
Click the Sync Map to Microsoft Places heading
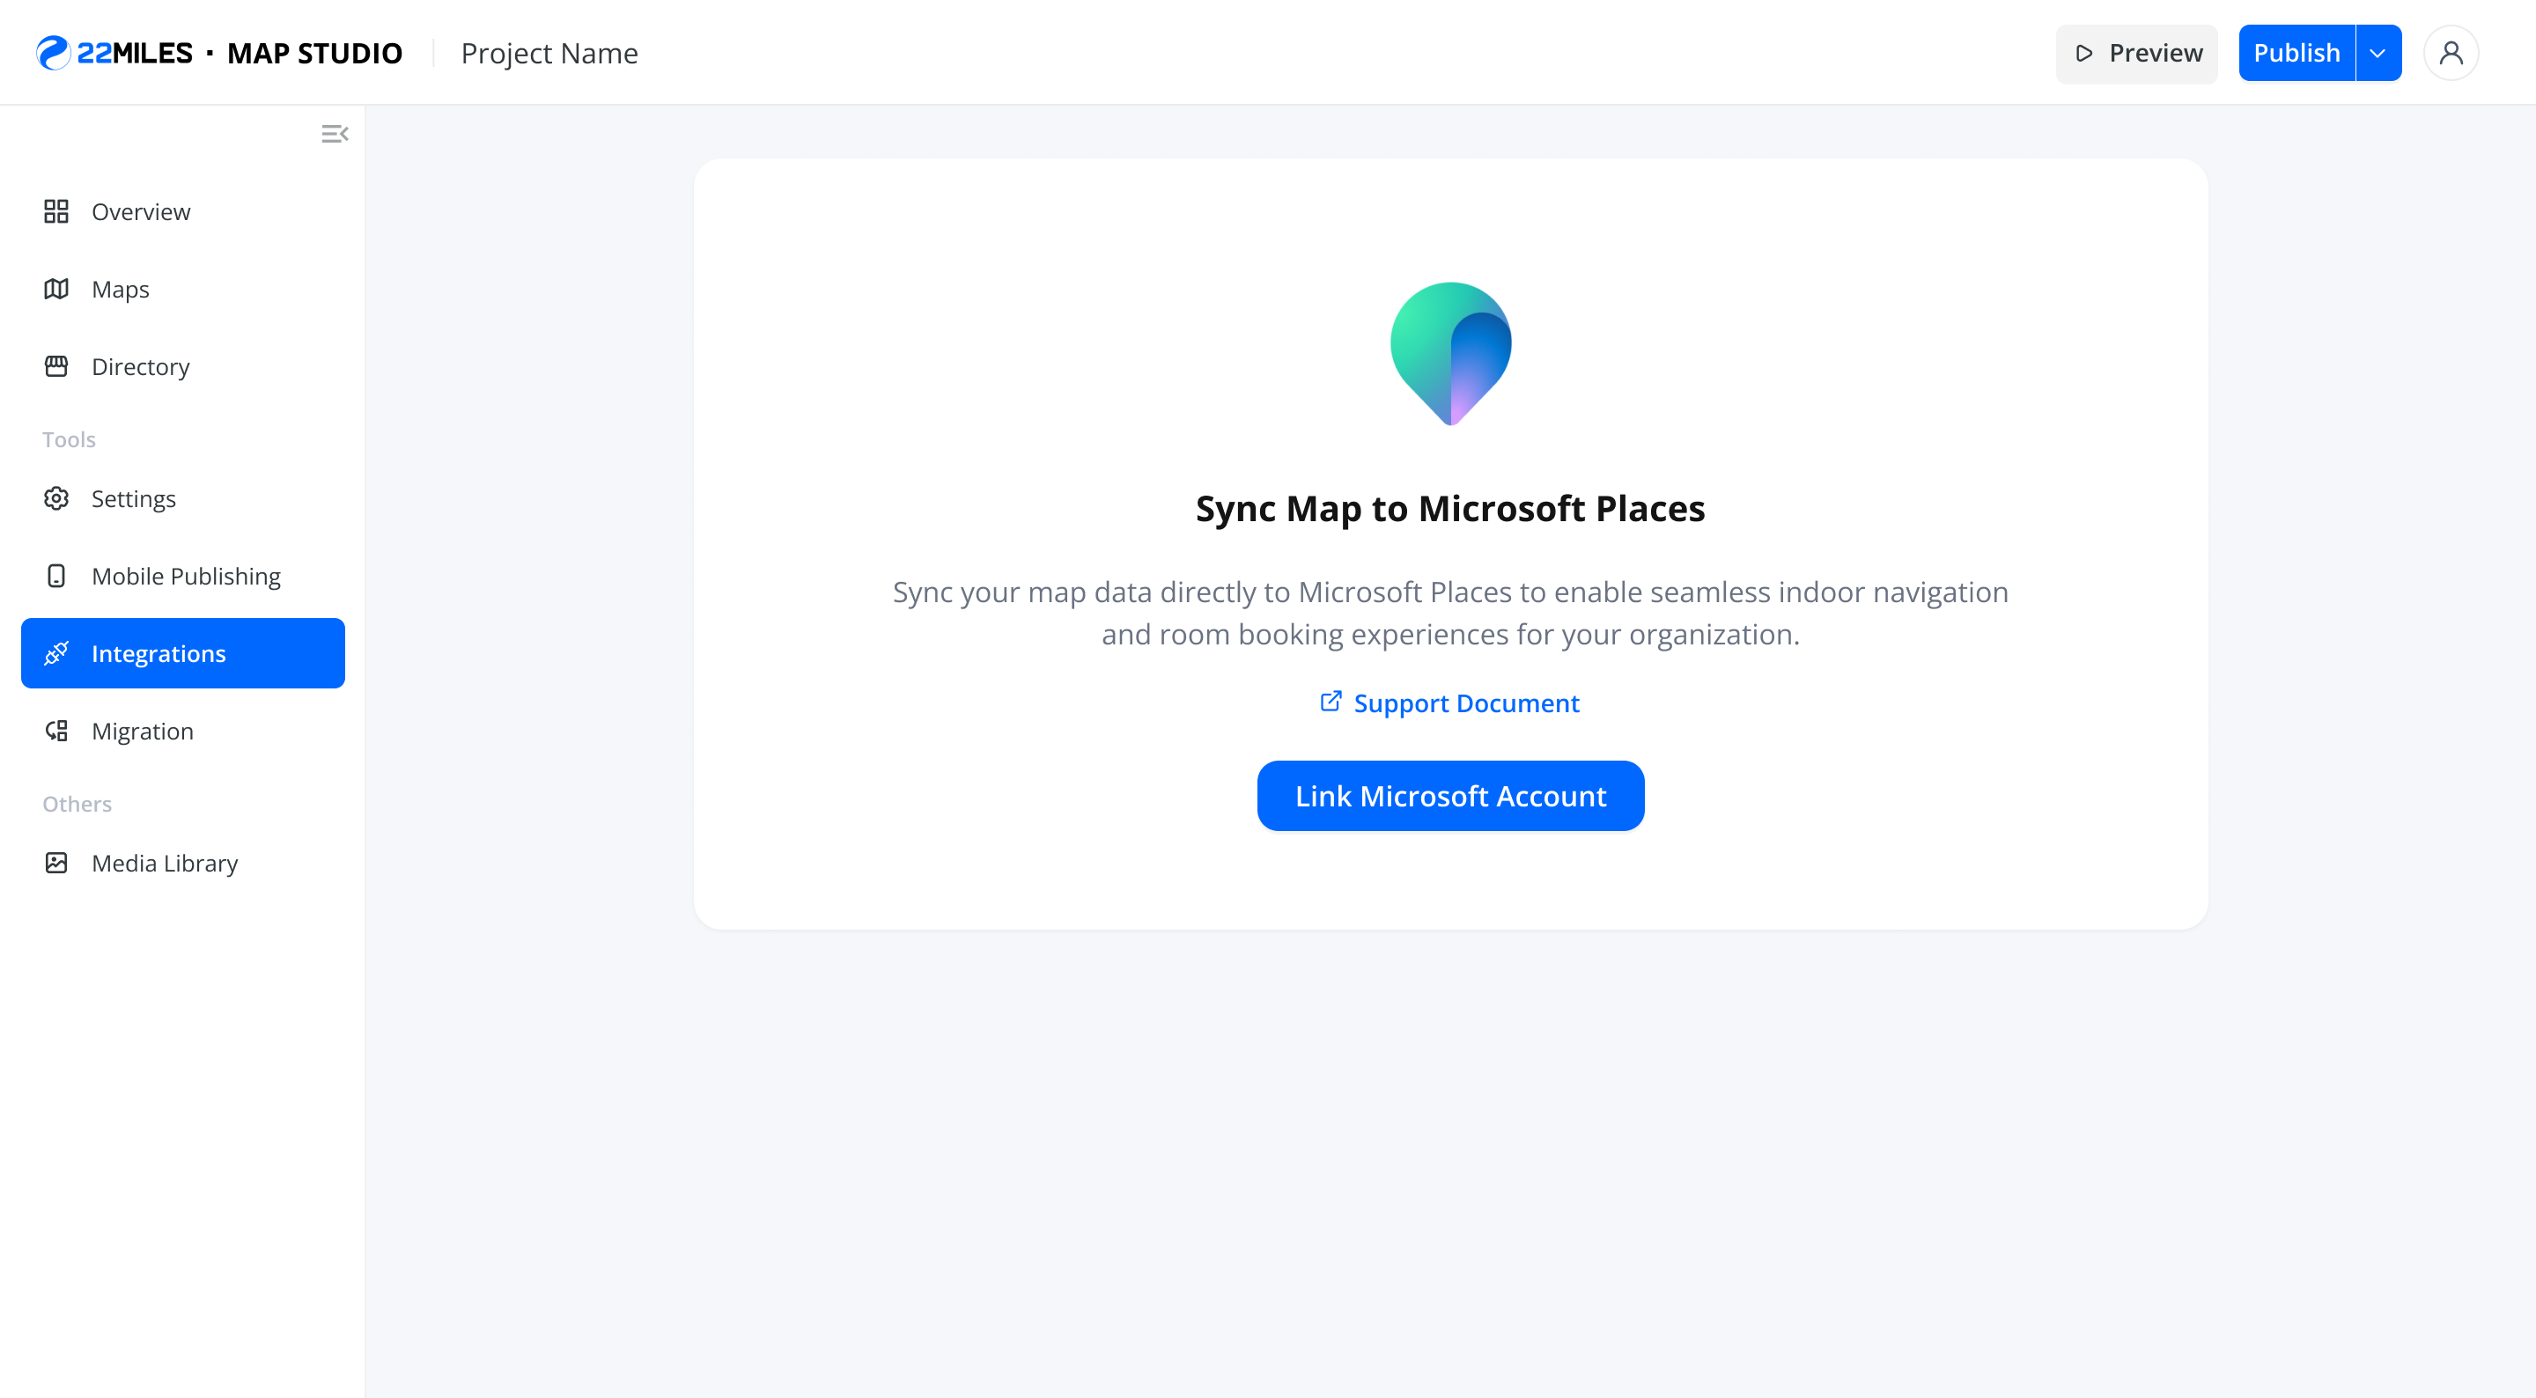tap(1450, 509)
